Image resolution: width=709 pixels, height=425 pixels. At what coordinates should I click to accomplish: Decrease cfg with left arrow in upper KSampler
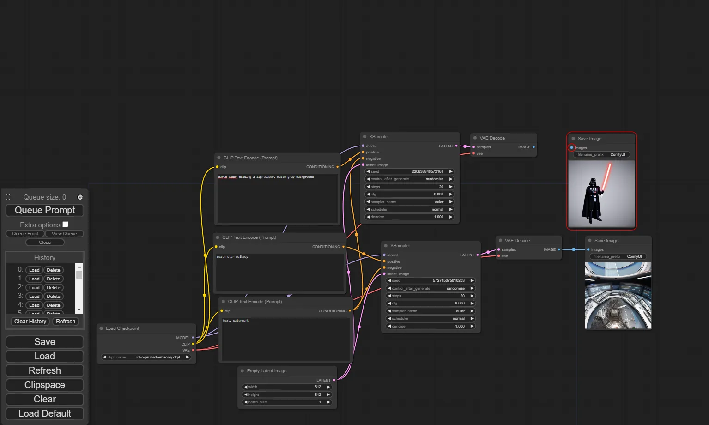[368, 194]
